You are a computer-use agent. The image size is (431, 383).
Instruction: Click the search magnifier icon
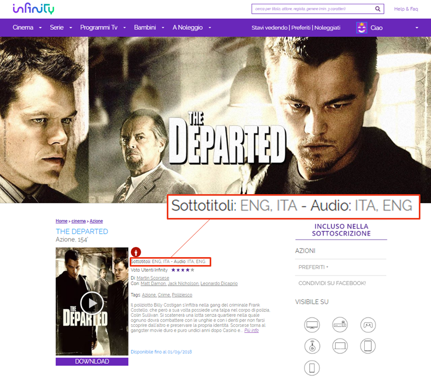[x=378, y=9]
